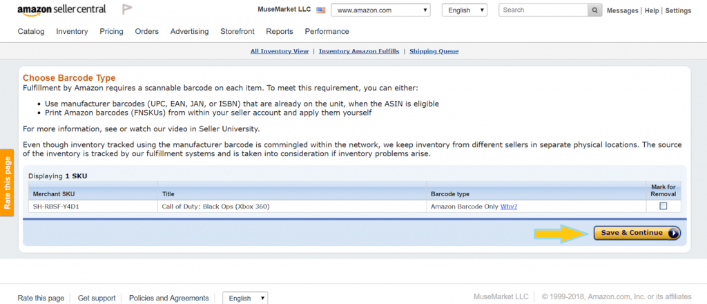
Task: Select the SH-RBSF-Y4D1 merchant SKU cell
Action: (93, 207)
